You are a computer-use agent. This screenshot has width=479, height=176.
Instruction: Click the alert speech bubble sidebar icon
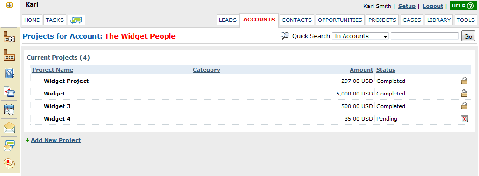(9, 164)
